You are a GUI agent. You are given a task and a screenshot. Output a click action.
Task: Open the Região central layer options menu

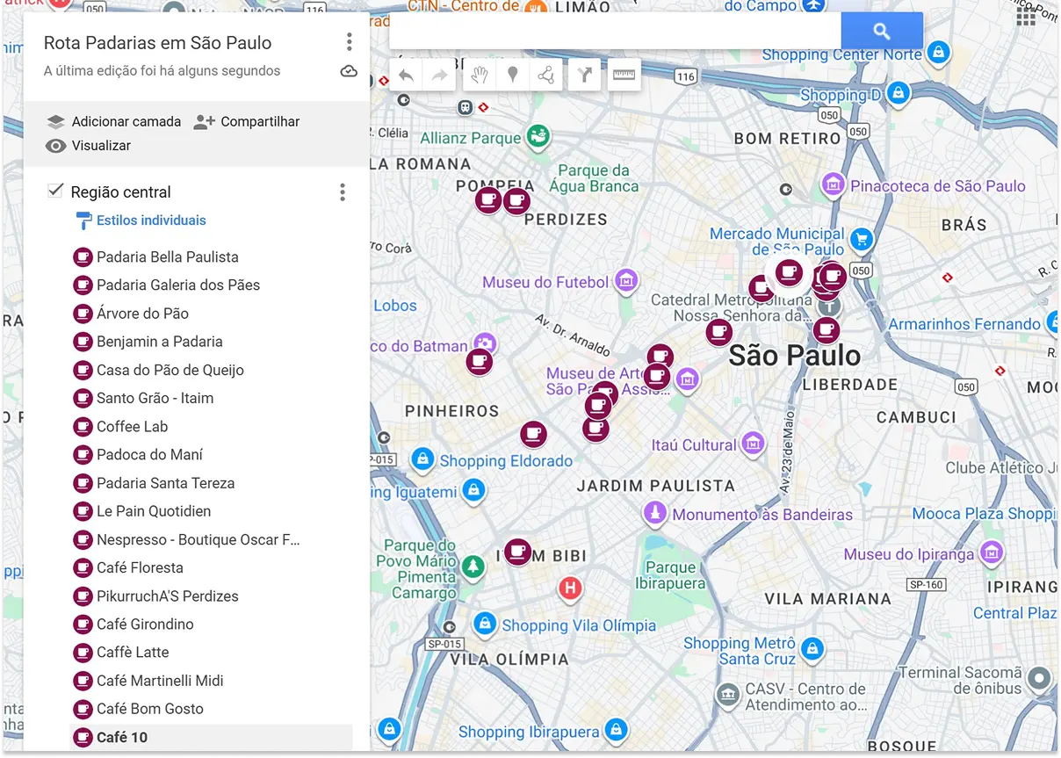click(342, 192)
